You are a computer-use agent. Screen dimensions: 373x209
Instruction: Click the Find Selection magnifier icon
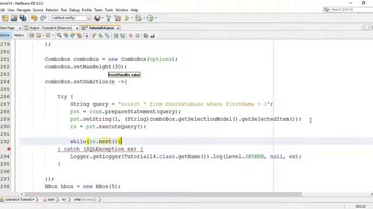click(x=59, y=35)
